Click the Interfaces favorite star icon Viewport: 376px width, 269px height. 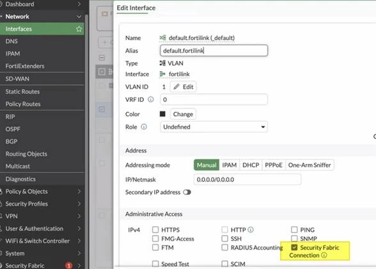(x=79, y=29)
